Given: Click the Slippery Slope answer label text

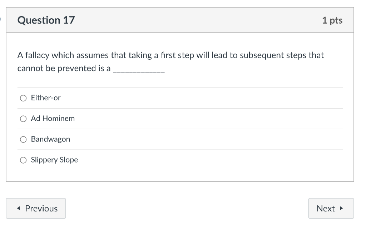Looking at the screenshot, I should pos(54,160).
